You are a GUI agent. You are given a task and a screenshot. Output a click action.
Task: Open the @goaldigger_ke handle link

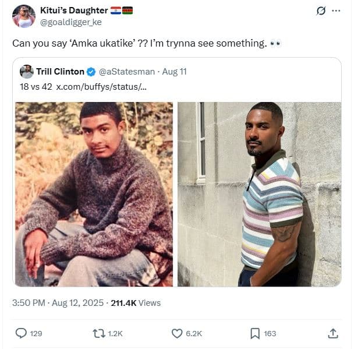point(70,22)
